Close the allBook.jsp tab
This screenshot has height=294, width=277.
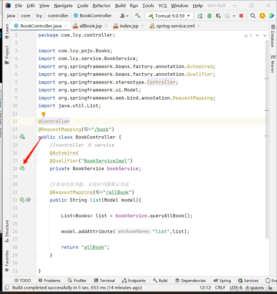[x=106, y=26]
